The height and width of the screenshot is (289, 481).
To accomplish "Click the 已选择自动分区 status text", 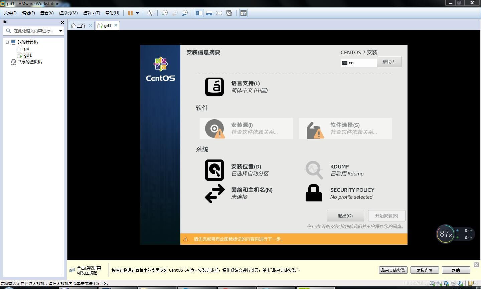I will [250, 173].
